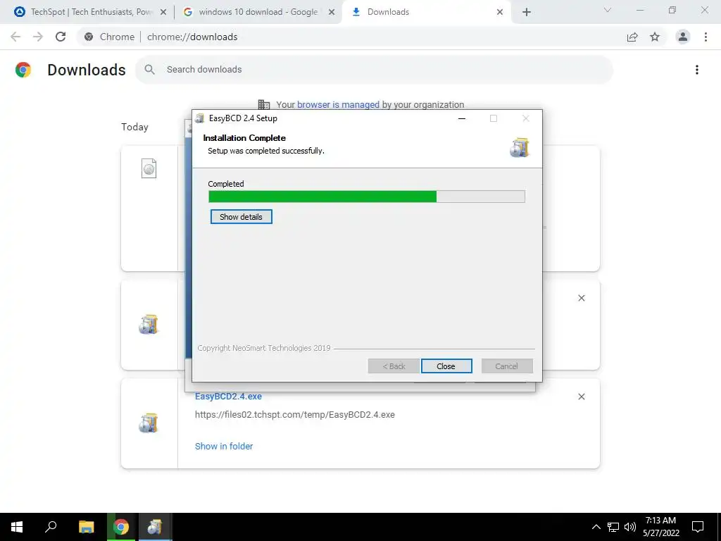Click the EasyBCD2.4.exe source URL text
This screenshot has width=721, height=541.
tap(295, 414)
